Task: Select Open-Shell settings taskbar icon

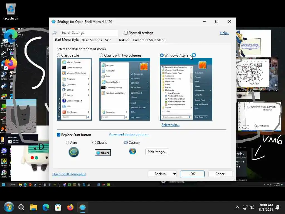Action: pyautogui.click(x=82, y=207)
